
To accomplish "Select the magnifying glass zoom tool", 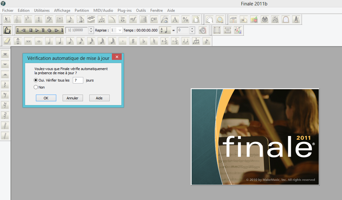I will pos(220,19).
